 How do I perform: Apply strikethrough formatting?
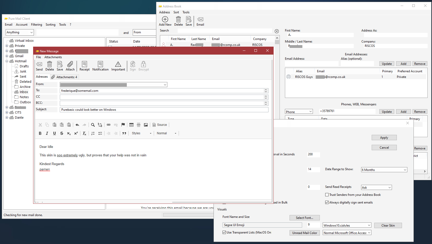62,133
